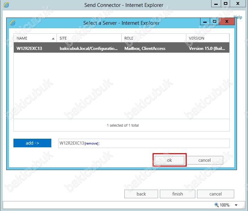Screen dimensions: 248x211
Task: Click back in Send Connector window
Action: point(141,194)
